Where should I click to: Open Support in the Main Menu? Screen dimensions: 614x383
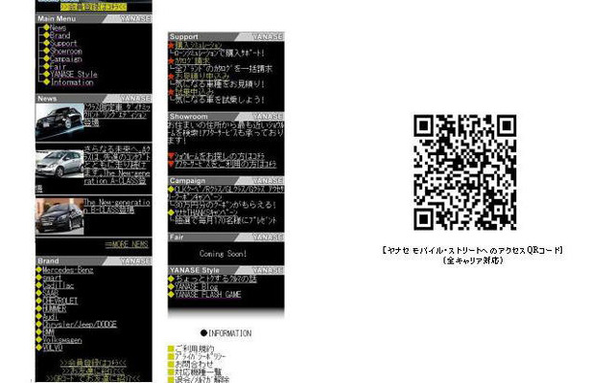tap(64, 43)
